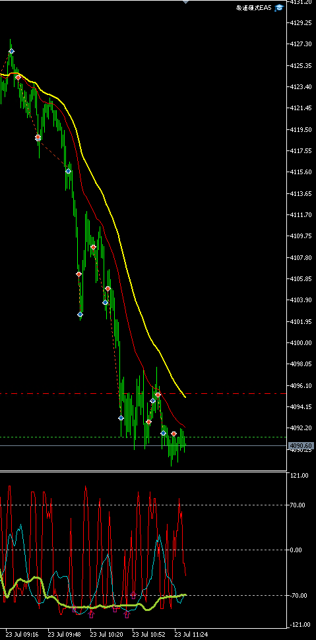Click the 23 Jul 11:24 time label
Viewport: 316px width, 640px height.
coord(191,635)
